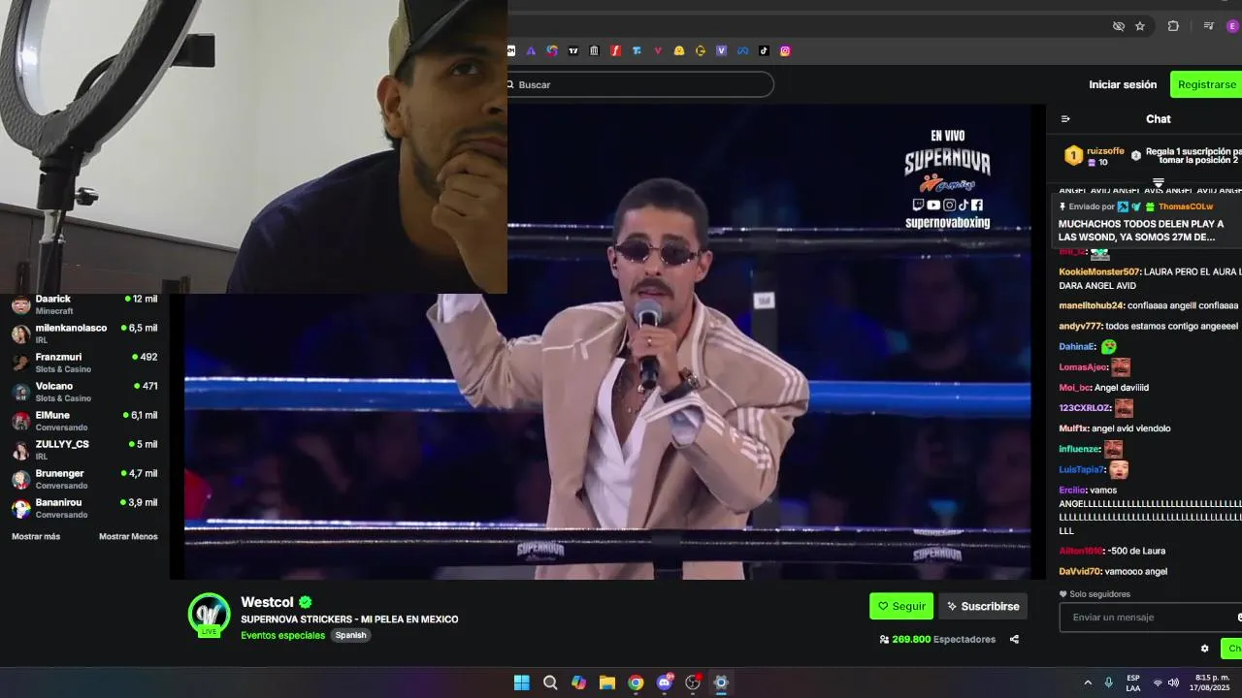Click ThomasCOLw in the pinned message
This screenshot has width=1242, height=698.
pyautogui.click(x=1186, y=206)
